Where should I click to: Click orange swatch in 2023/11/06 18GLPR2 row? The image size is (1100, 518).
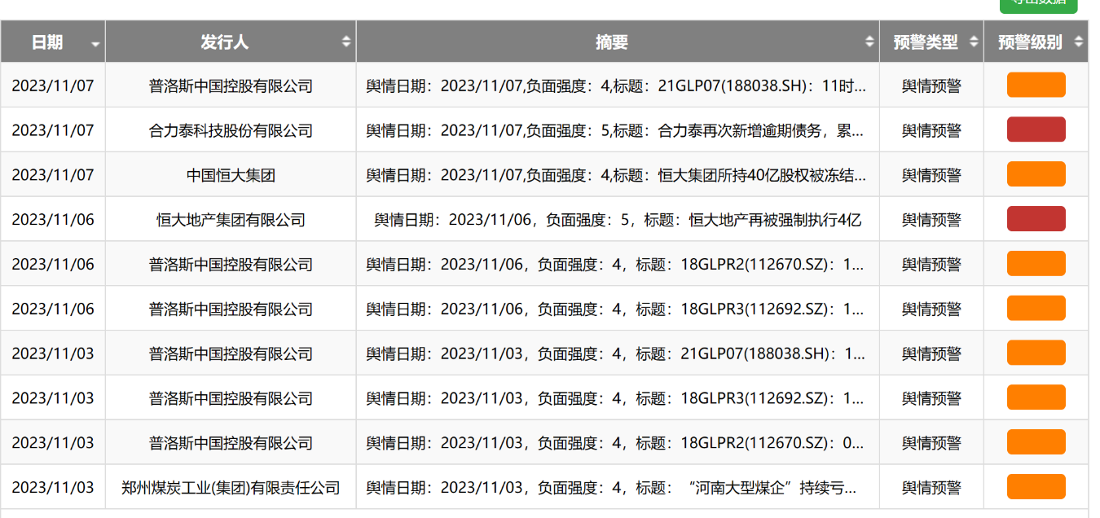(1036, 264)
